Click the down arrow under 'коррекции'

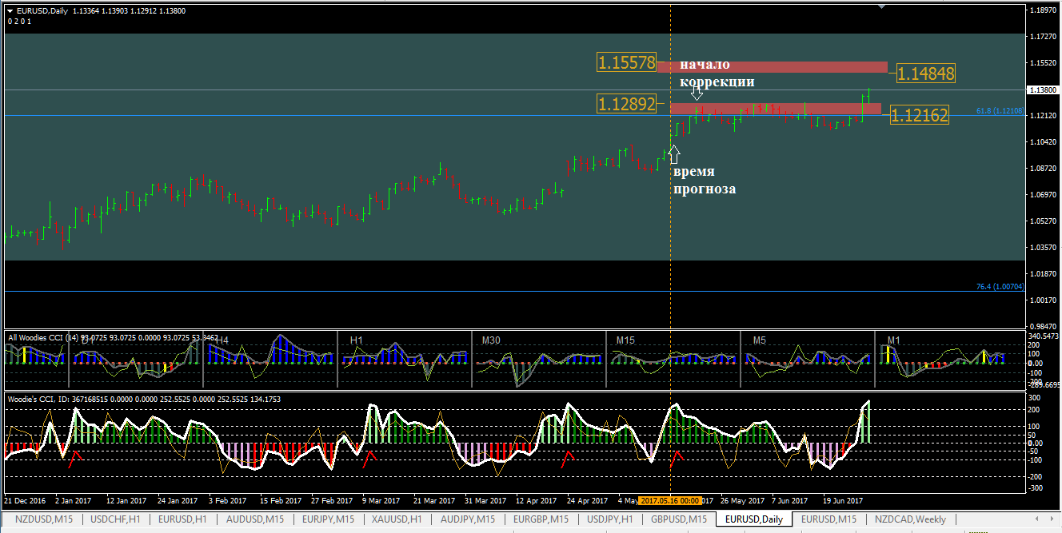click(x=697, y=93)
